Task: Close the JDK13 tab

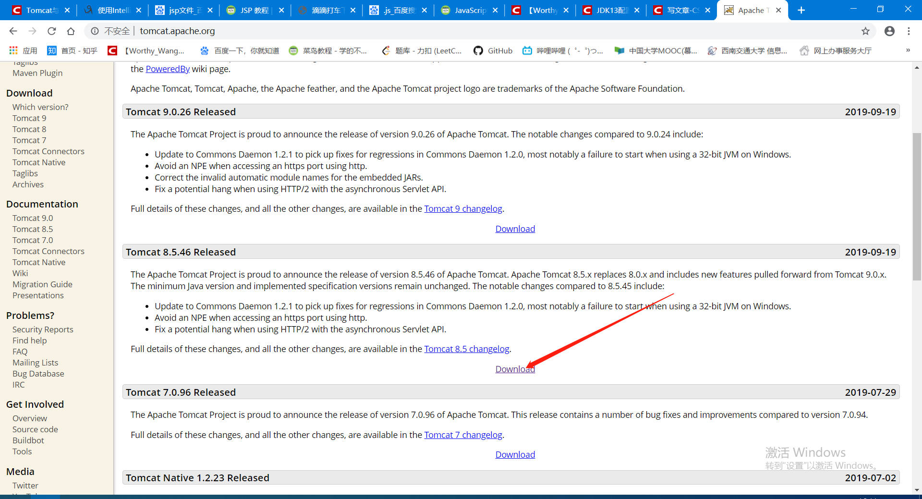Action: (637, 10)
